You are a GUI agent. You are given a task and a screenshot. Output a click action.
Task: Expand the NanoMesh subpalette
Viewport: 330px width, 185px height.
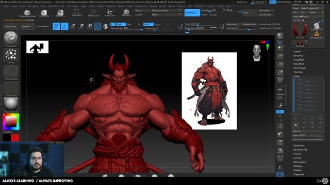[299, 64]
